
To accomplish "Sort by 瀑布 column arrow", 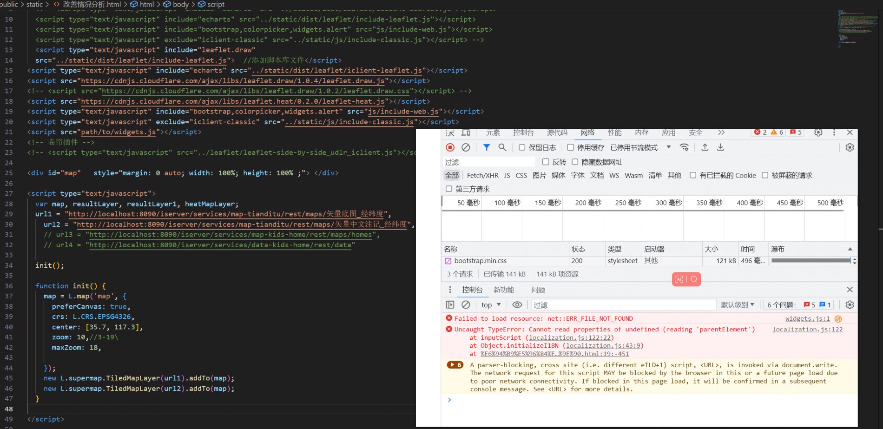I will [850, 249].
